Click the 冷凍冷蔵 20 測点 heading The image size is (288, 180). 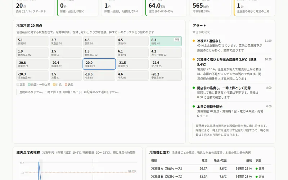tap(29, 26)
